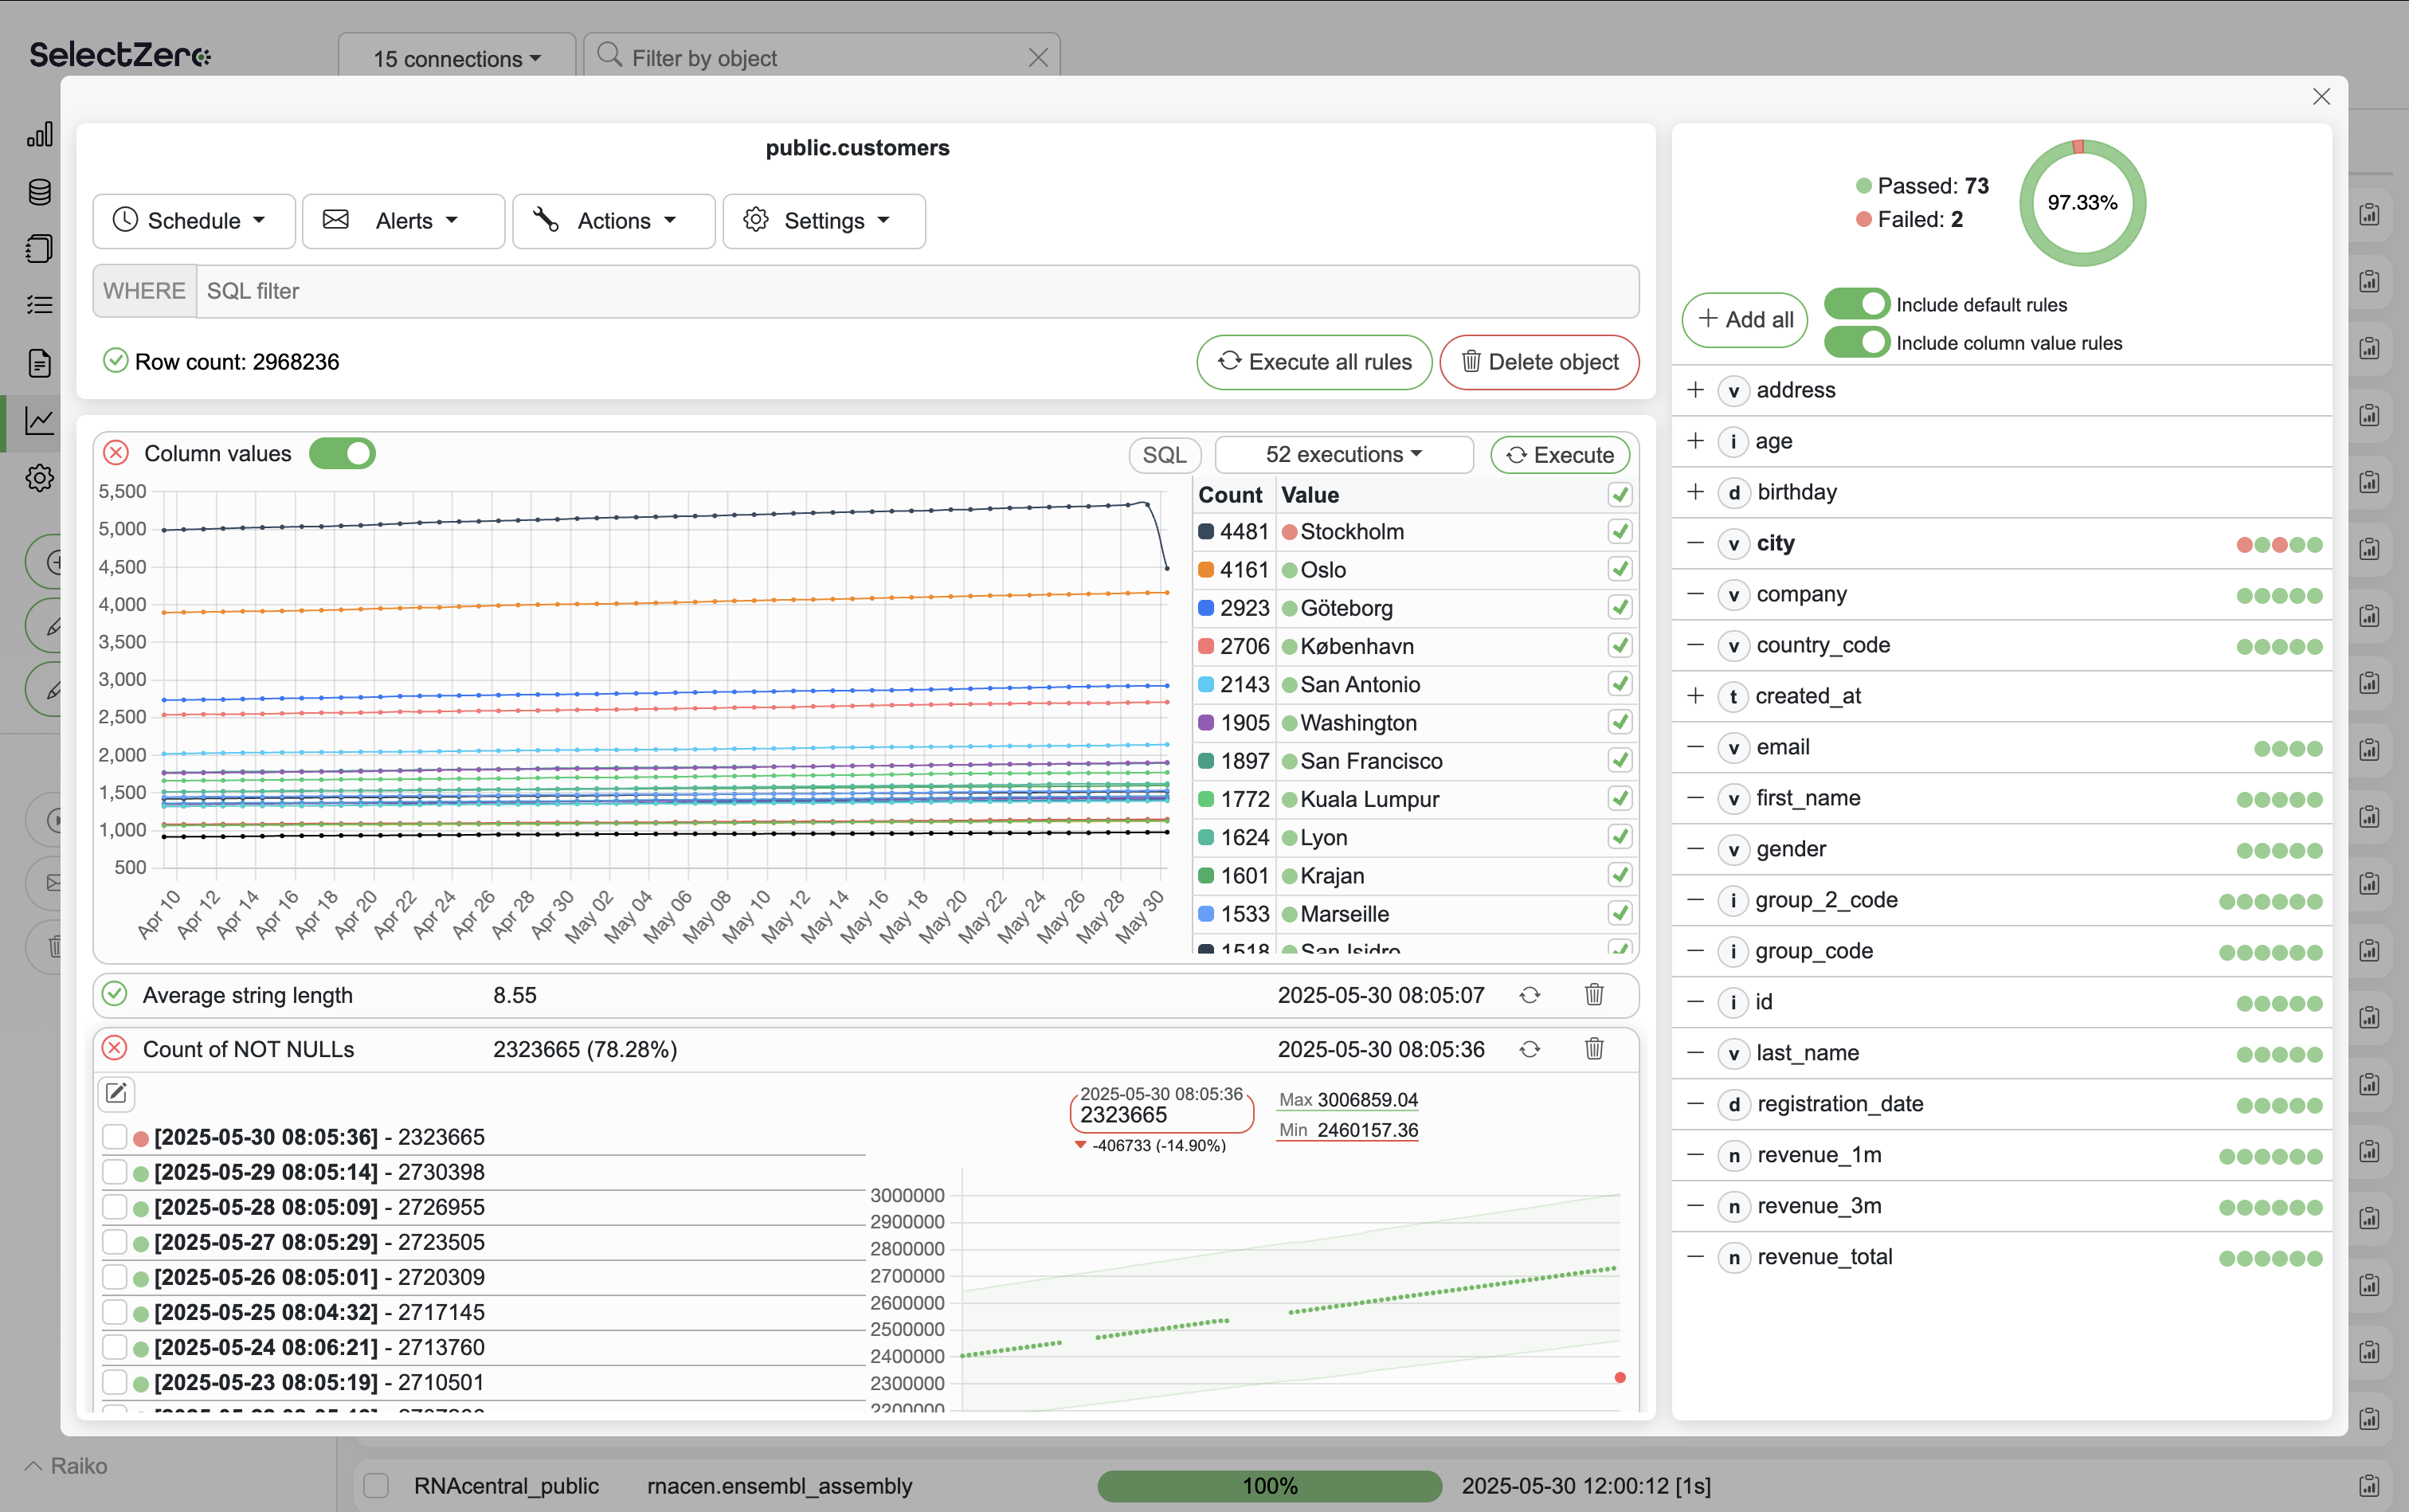Expand the address column rules
This screenshot has width=2409, height=1512.
pyautogui.click(x=1695, y=390)
